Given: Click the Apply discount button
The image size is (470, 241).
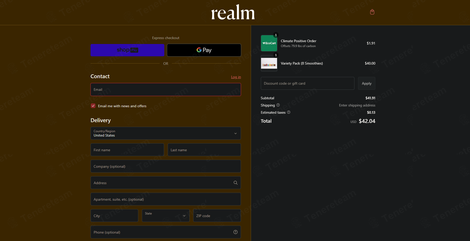Looking at the screenshot, I should [x=367, y=83].
